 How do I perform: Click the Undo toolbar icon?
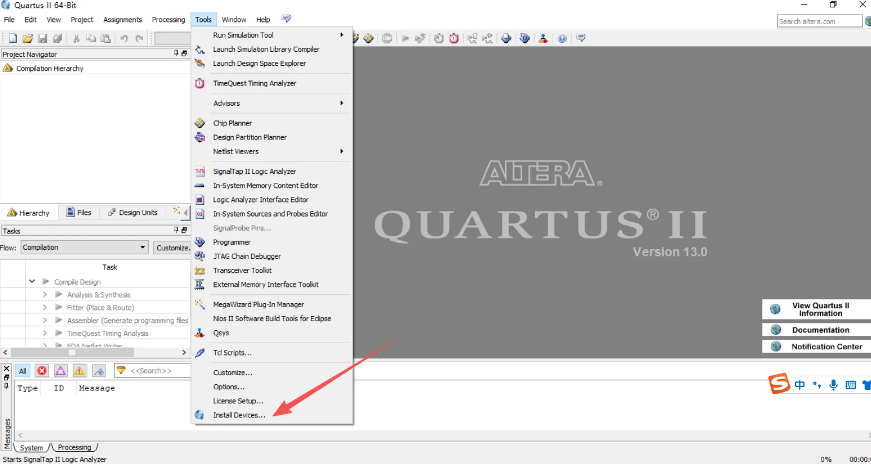click(124, 38)
